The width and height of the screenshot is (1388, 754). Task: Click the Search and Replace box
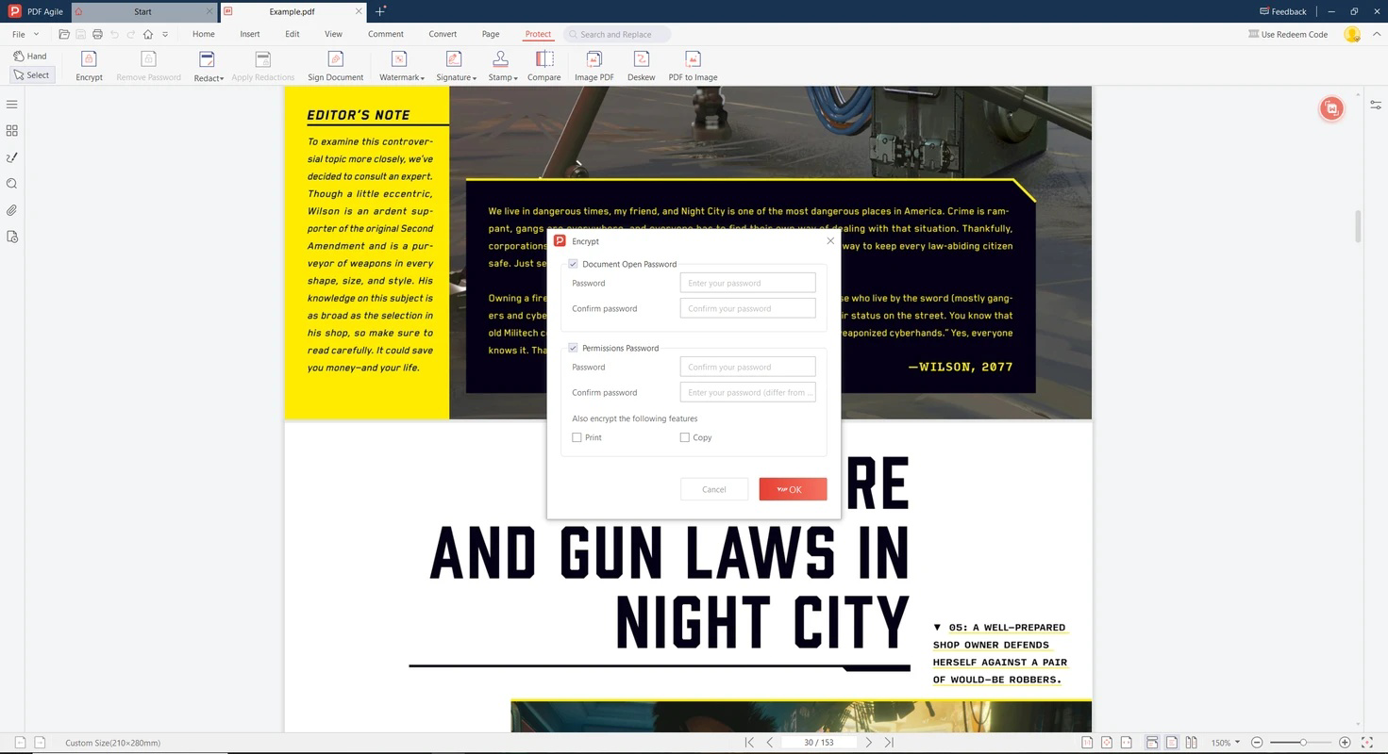point(617,34)
